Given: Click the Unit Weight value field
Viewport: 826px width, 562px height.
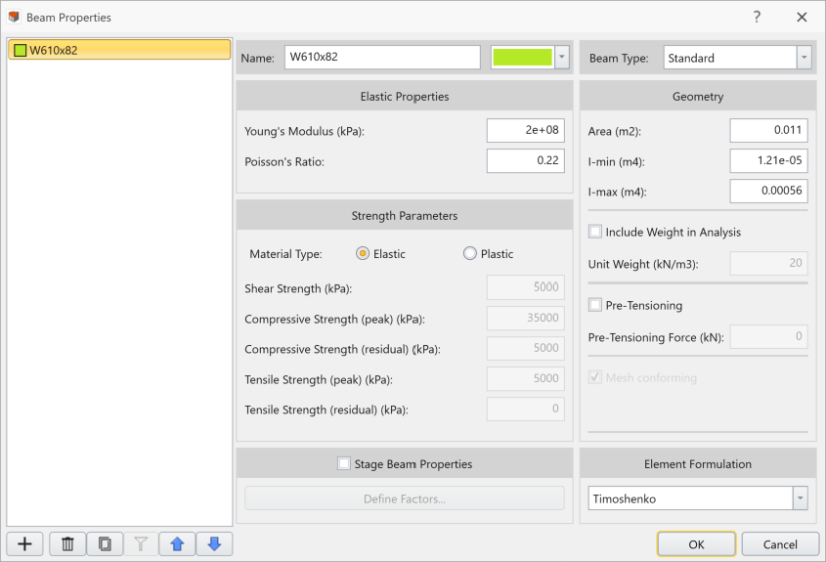Looking at the screenshot, I should tap(768, 263).
